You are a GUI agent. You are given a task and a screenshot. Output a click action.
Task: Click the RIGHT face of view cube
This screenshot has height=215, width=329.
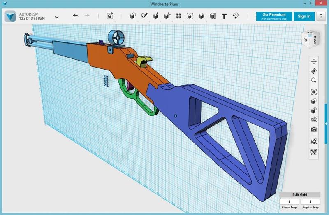click(x=315, y=40)
